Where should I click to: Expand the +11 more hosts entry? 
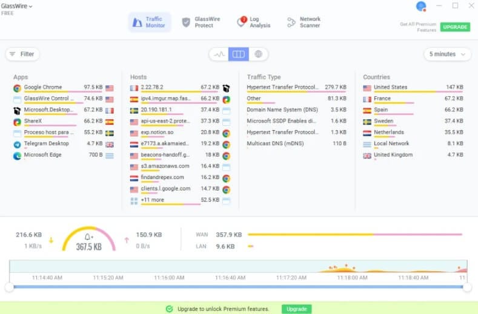click(180, 201)
